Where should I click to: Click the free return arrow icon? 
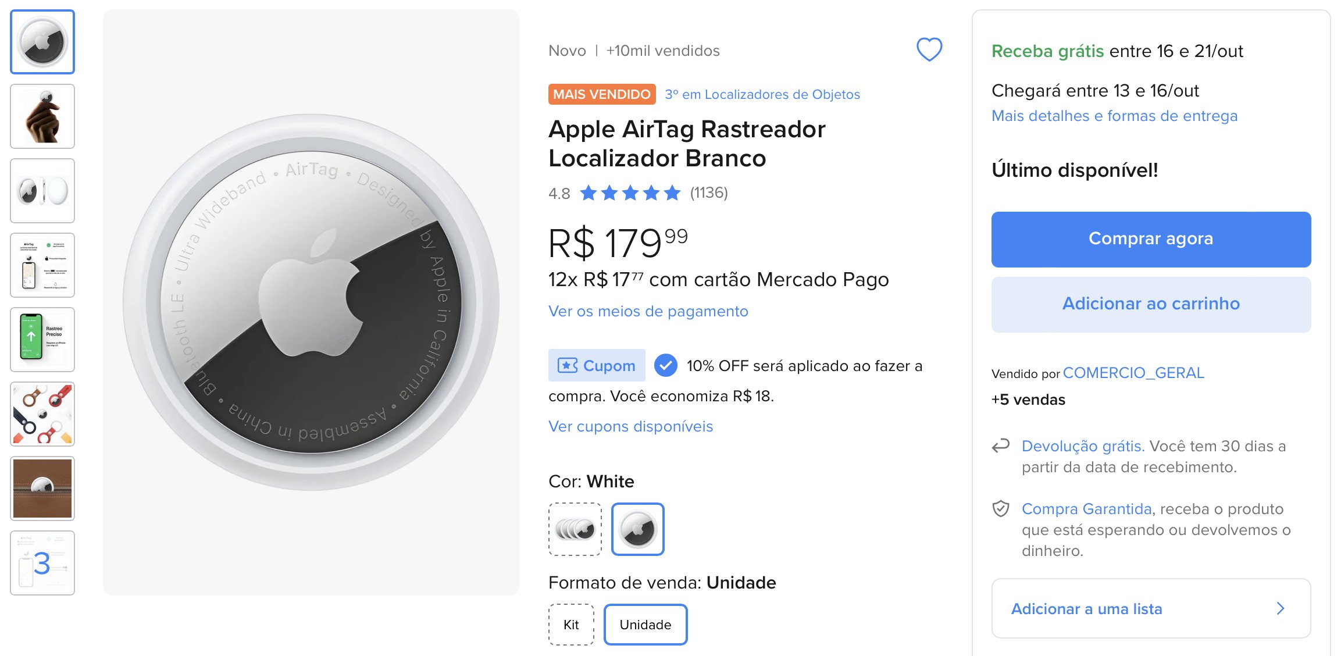tap(1000, 446)
